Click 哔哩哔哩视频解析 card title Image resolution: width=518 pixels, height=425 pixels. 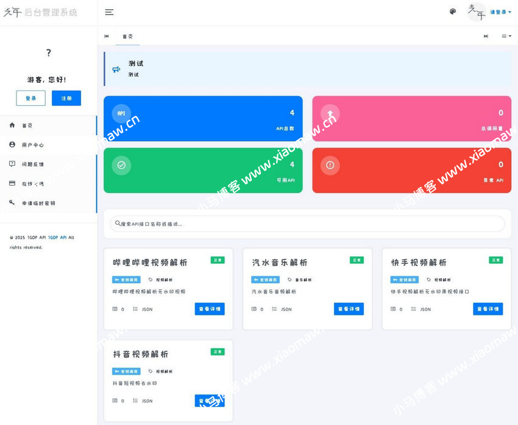[150, 262]
